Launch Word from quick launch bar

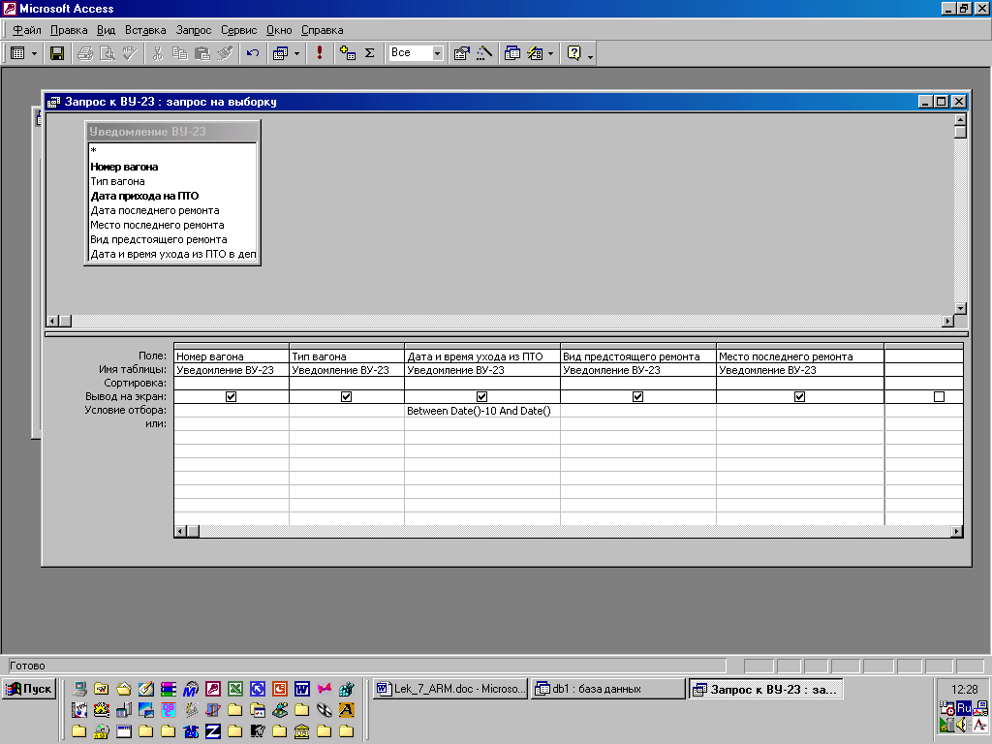(302, 689)
